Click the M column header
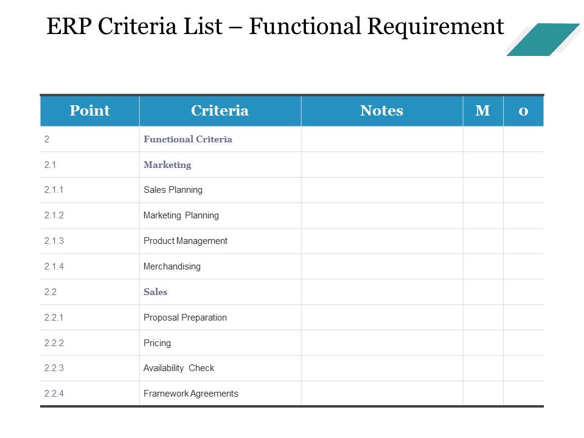584x438 pixels. coord(483,111)
